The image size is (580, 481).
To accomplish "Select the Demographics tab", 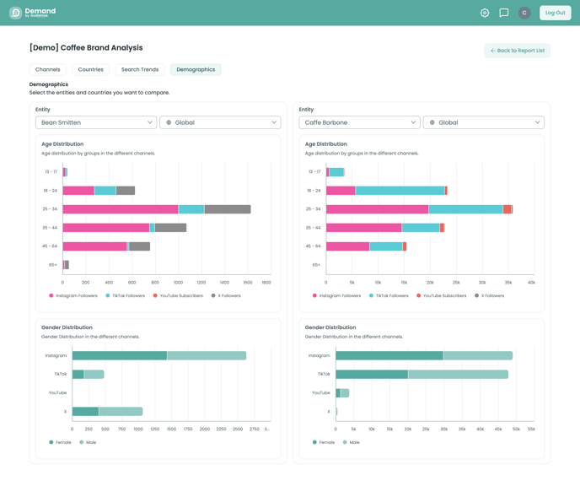I will click(x=196, y=69).
